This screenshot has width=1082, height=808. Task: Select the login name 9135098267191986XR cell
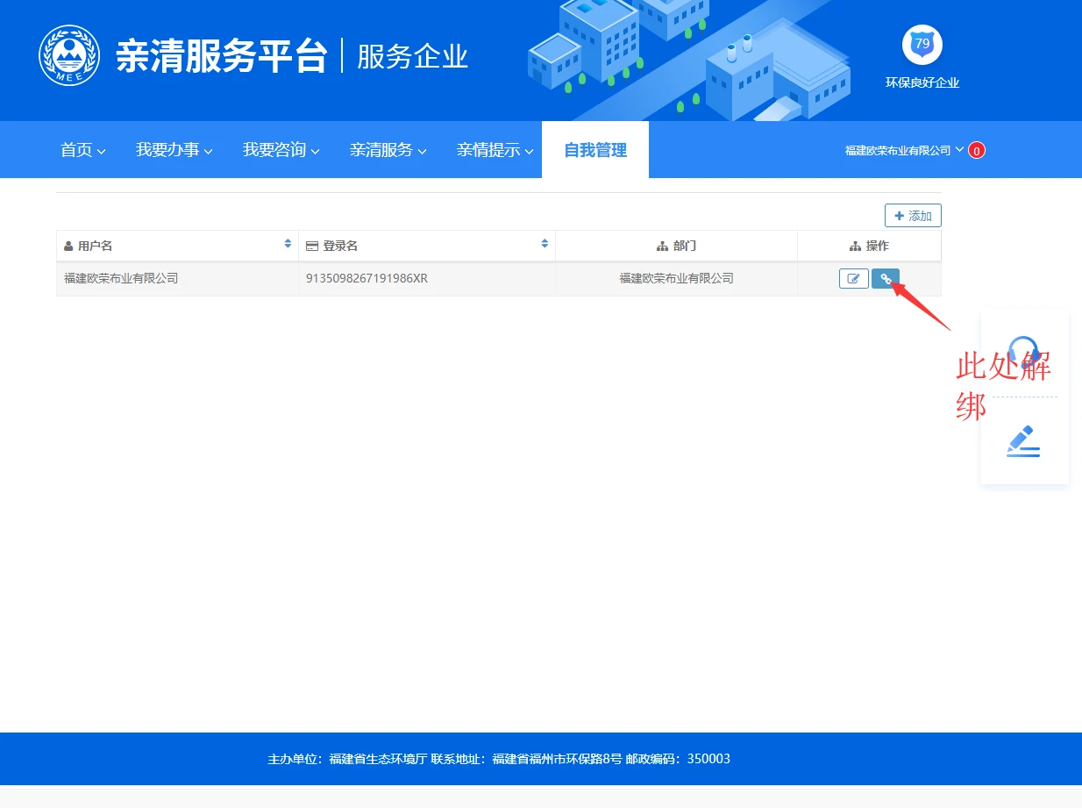tap(367, 279)
